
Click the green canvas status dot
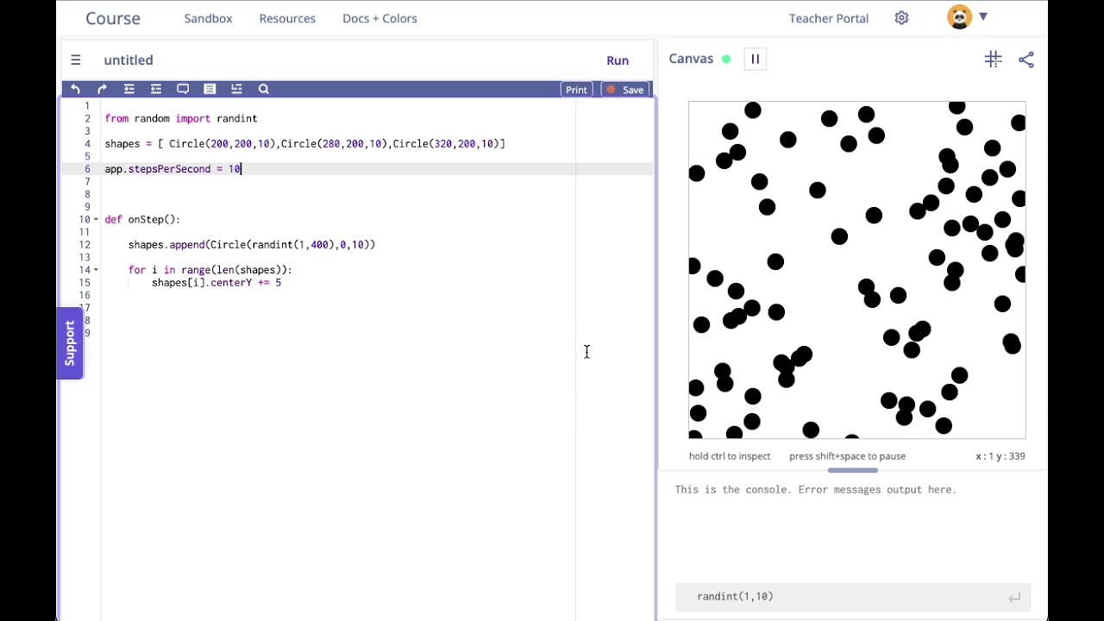[726, 60]
